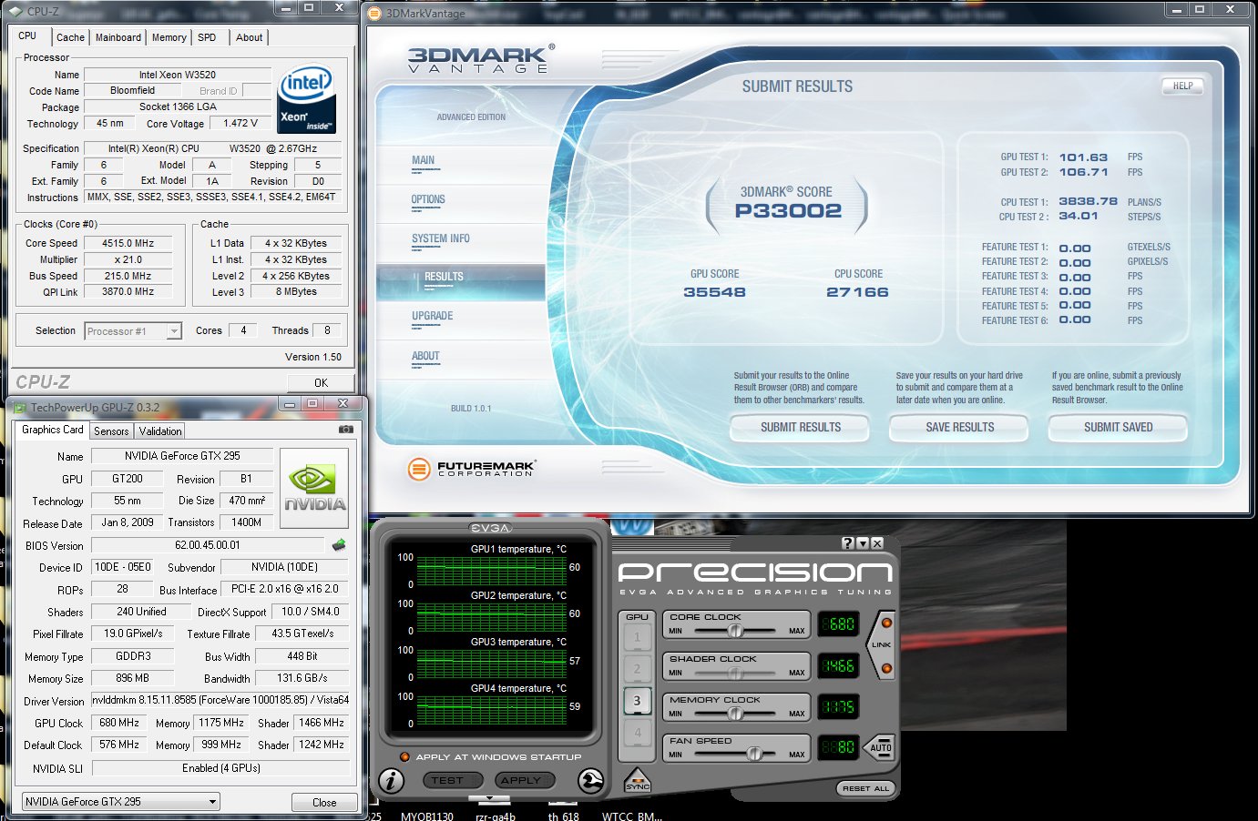Click GPU-Z camera screenshot icon
Screen dimensions: 1258x821
click(346, 430)
